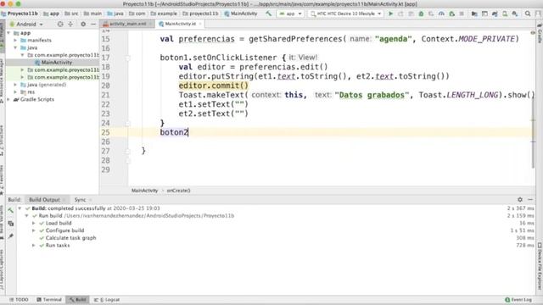Expand the manifests folder

[15, 40]
